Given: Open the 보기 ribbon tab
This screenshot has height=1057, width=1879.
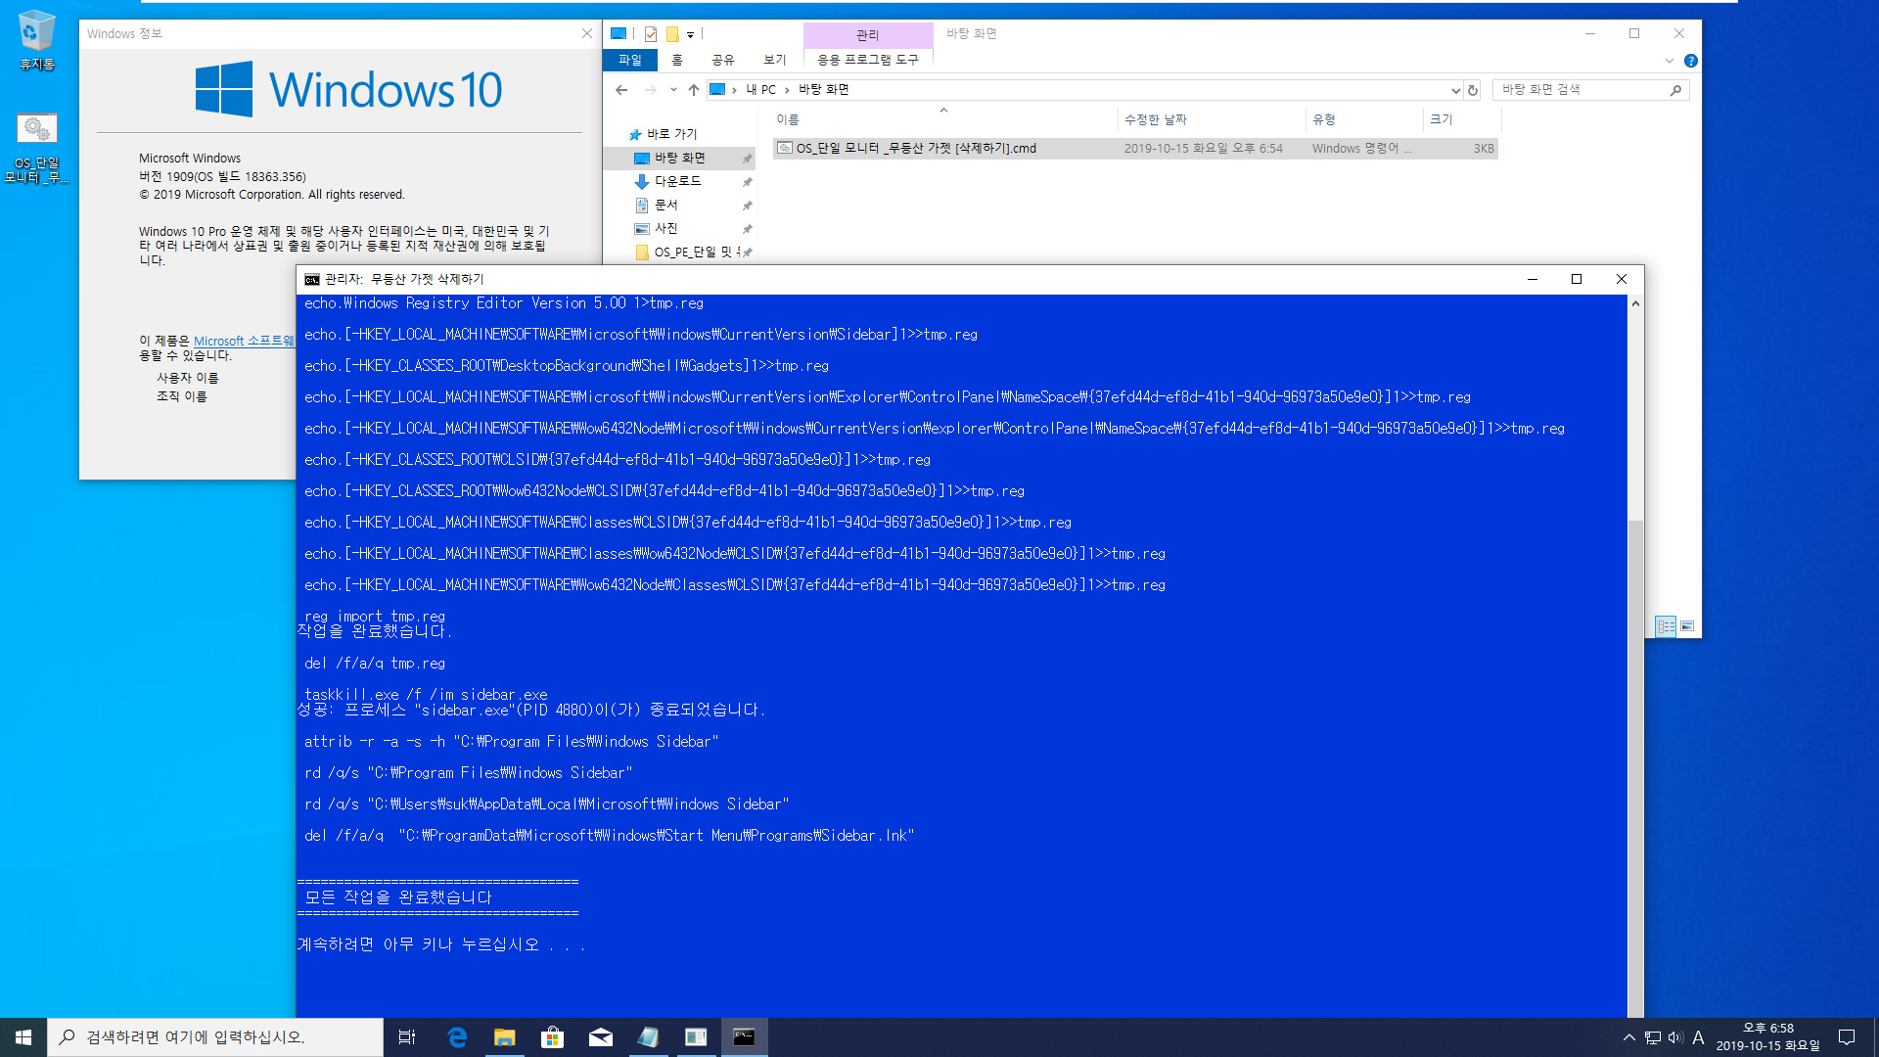Looking at the screenshot, I should pos(775,61).
